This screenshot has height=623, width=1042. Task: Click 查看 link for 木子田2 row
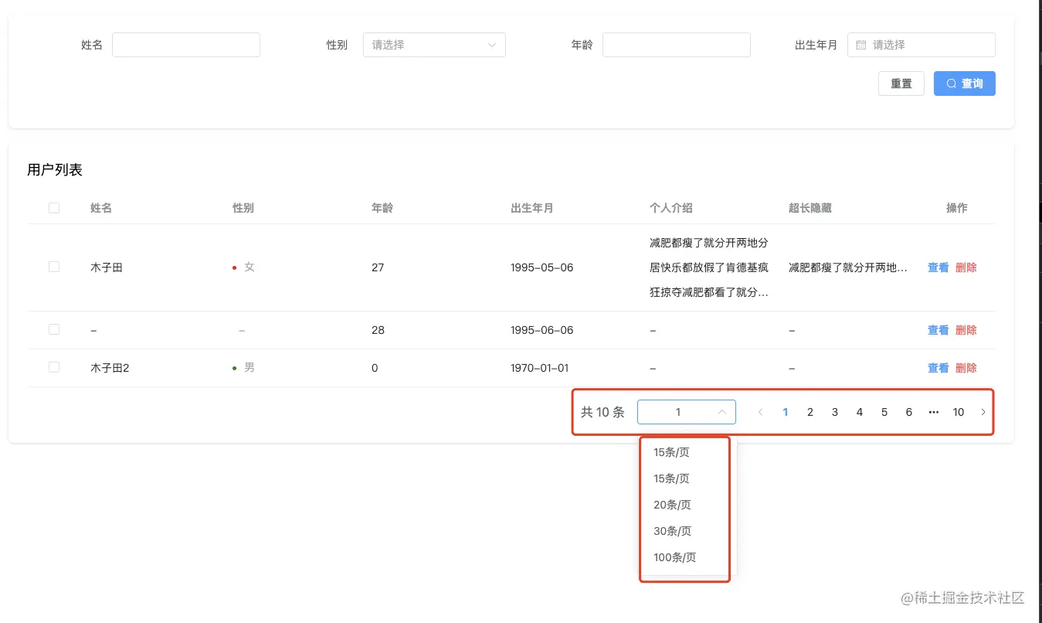(938, 368)
